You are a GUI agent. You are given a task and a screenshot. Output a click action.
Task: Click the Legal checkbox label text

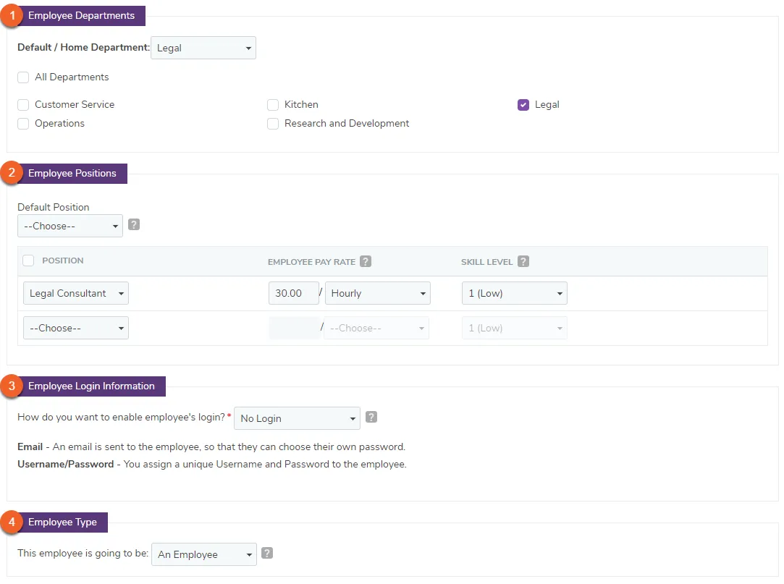(x=547, y=104)
